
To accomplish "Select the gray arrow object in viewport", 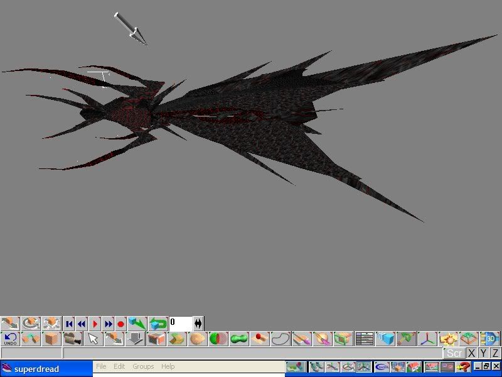I will pos(131,29).
